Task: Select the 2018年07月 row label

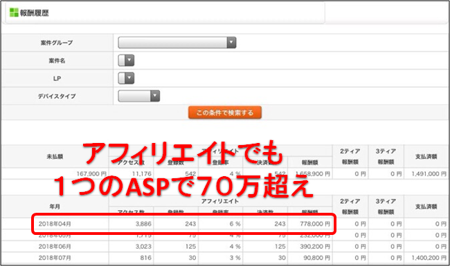Action: click(55, 258)
